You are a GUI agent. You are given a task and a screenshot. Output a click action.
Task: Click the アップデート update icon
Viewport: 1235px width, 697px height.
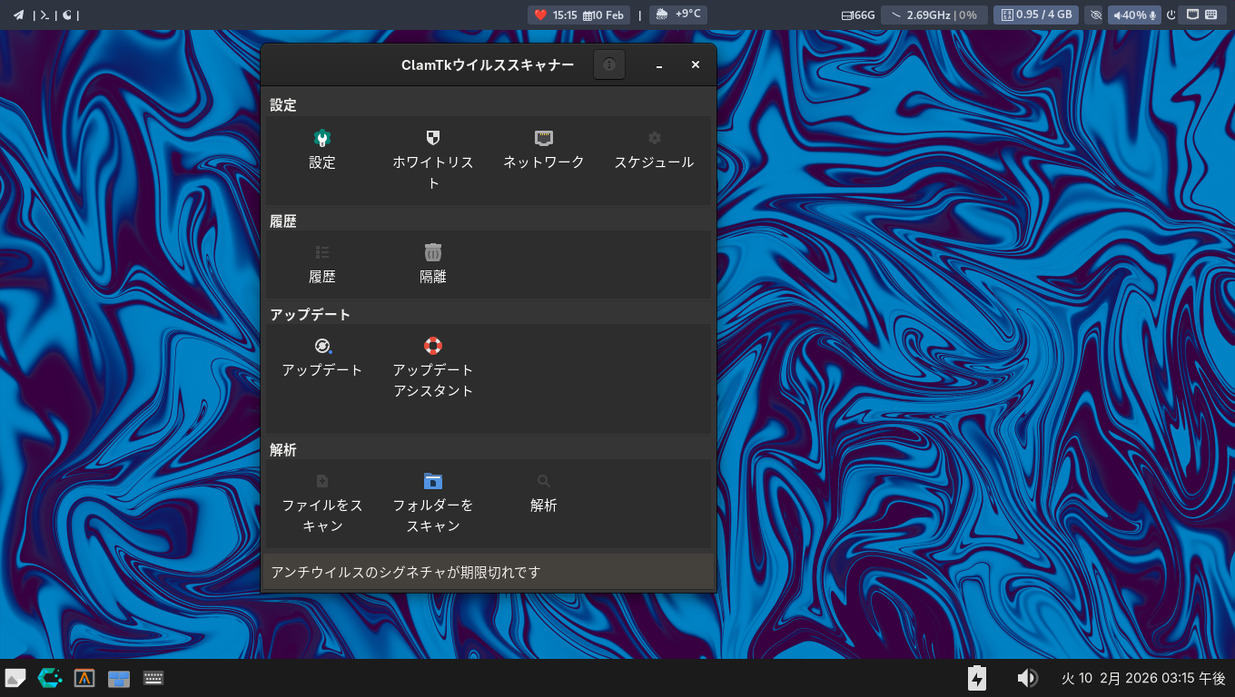pyautogui.click(x=322, y=346)
